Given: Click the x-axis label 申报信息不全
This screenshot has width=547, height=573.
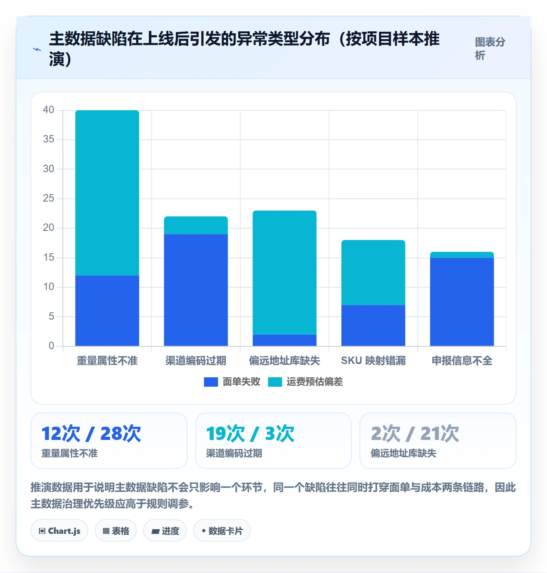Looking at the screenshot, I should coord(462,360).
